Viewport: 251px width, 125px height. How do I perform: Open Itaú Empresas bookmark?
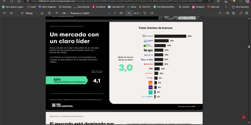82,7
